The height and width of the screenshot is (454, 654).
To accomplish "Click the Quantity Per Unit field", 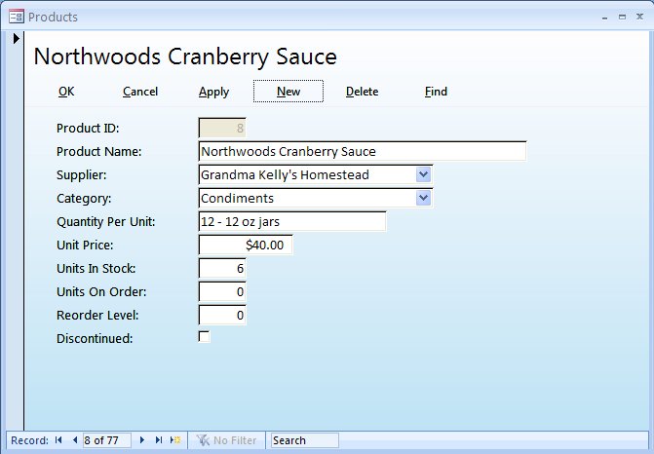I will point(292,221).
